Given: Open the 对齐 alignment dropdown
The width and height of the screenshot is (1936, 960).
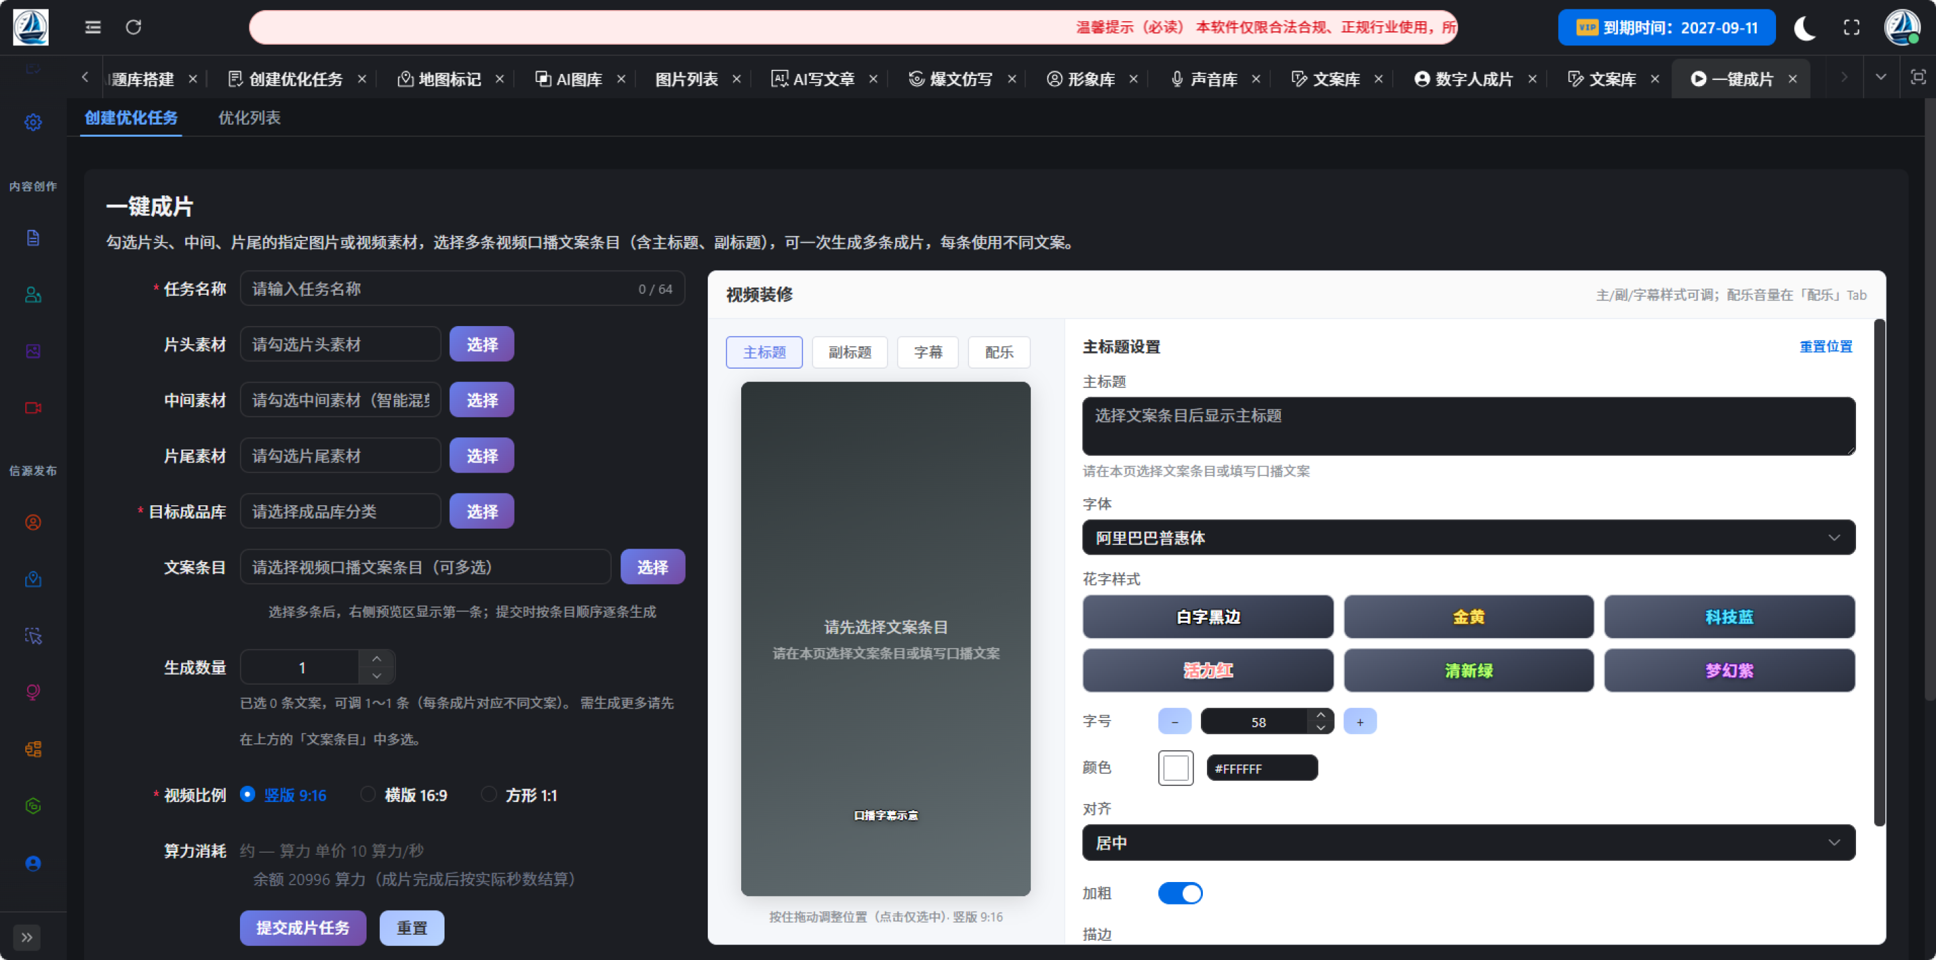Looking at the screenshot, I should [x=1467, y=843].
